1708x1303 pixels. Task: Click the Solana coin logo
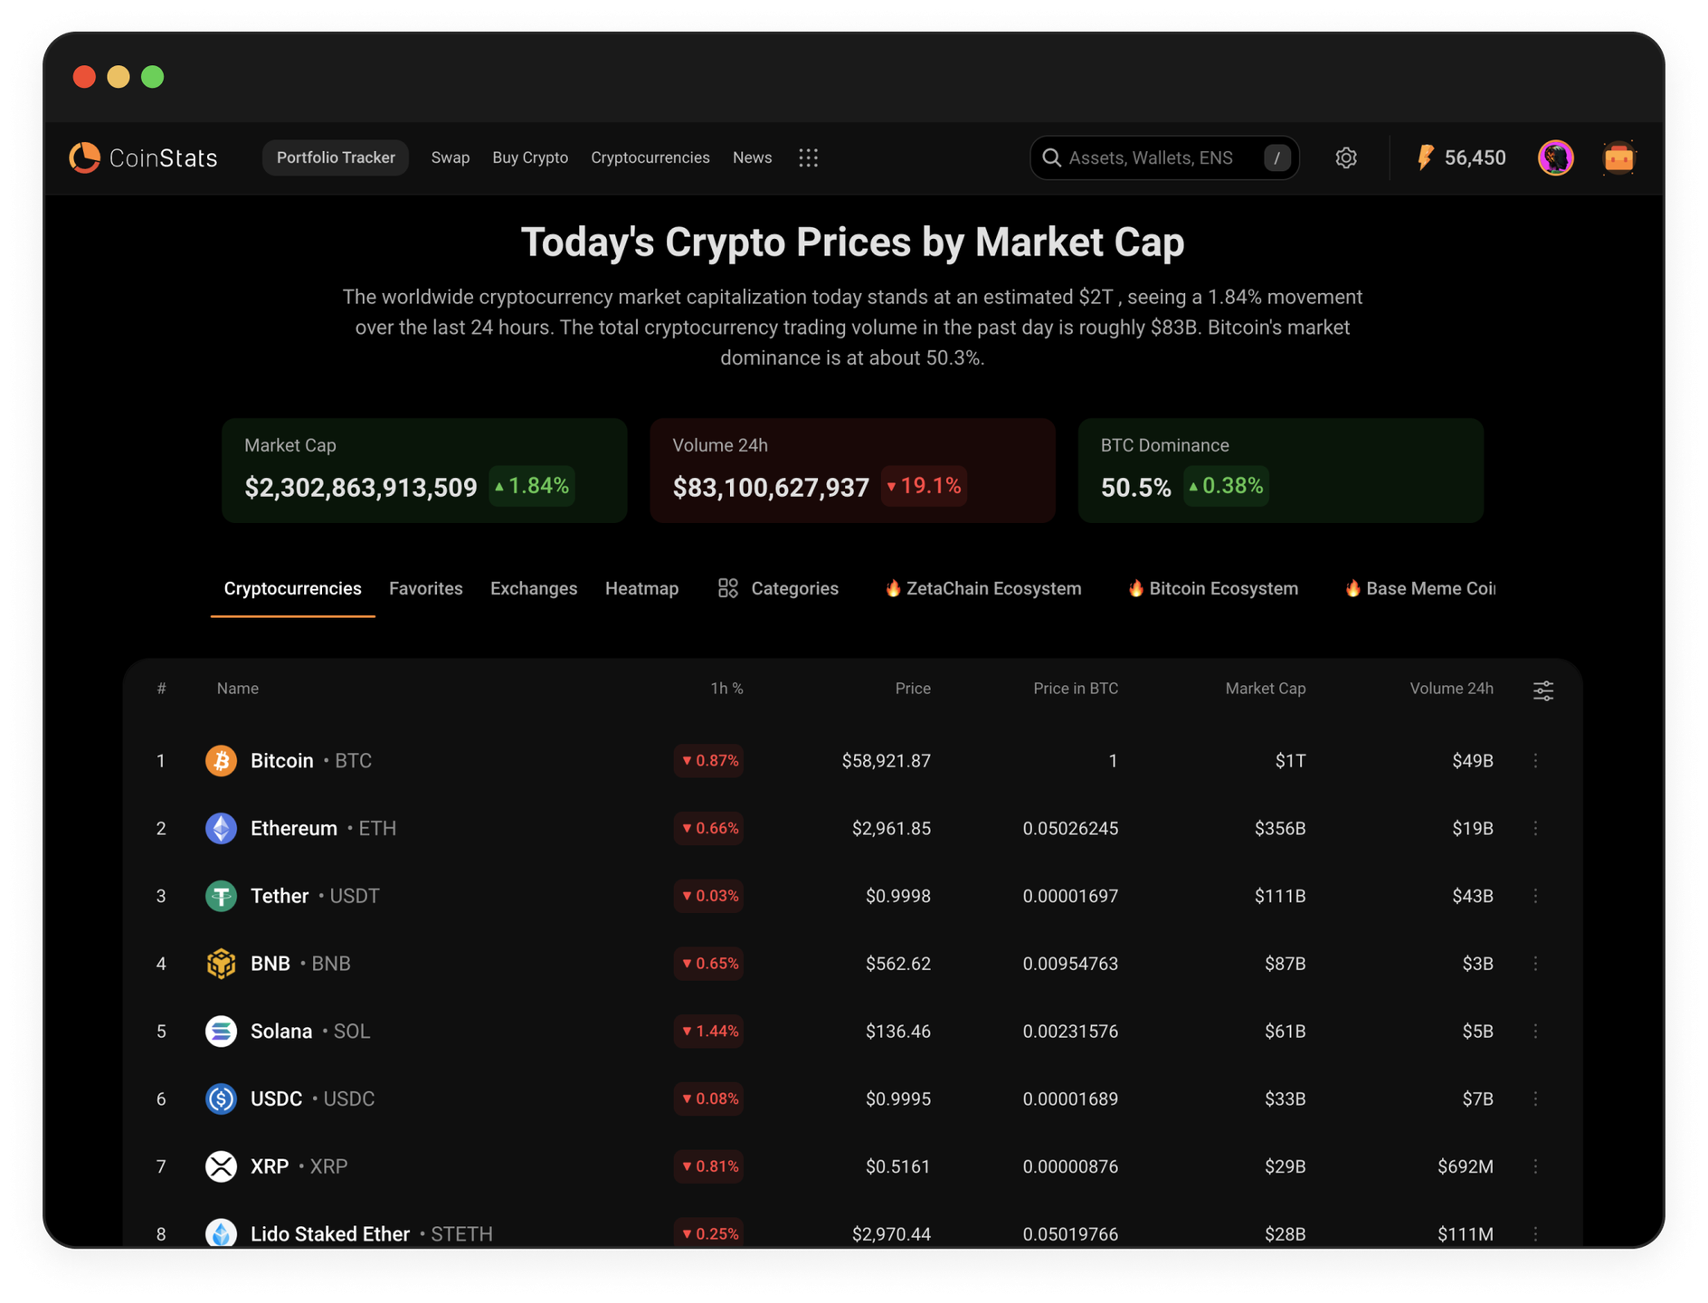click(x=221, y=1032)
